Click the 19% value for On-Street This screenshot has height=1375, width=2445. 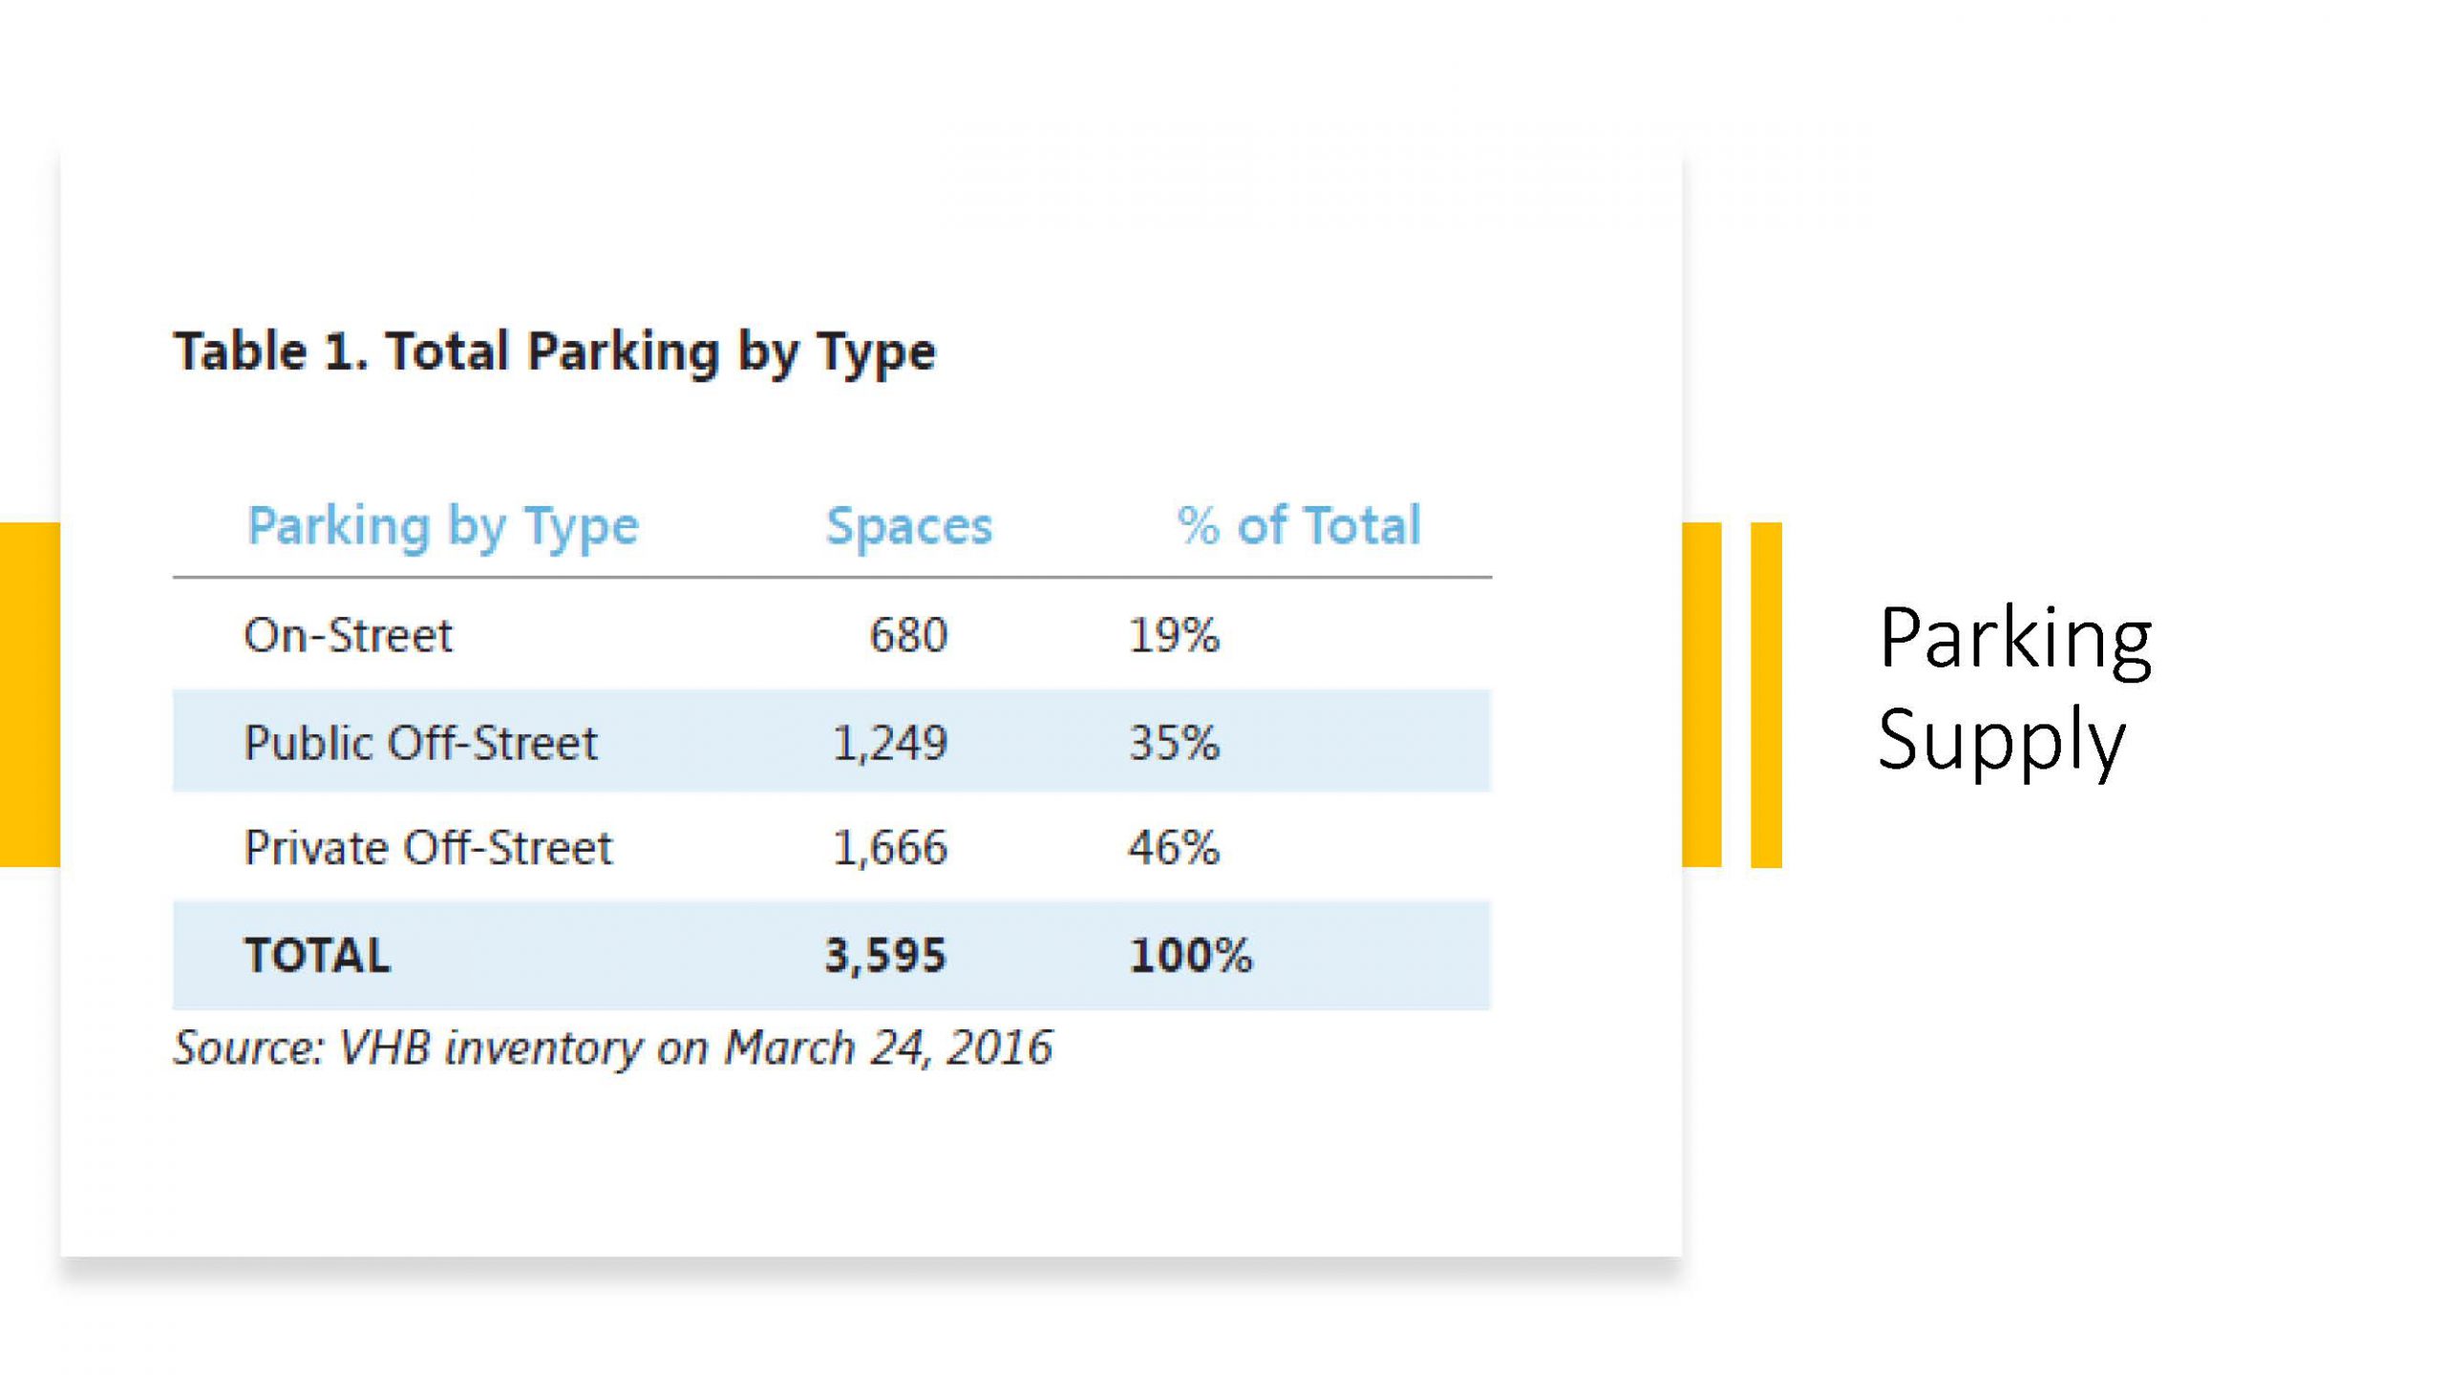pos(1174,635)
